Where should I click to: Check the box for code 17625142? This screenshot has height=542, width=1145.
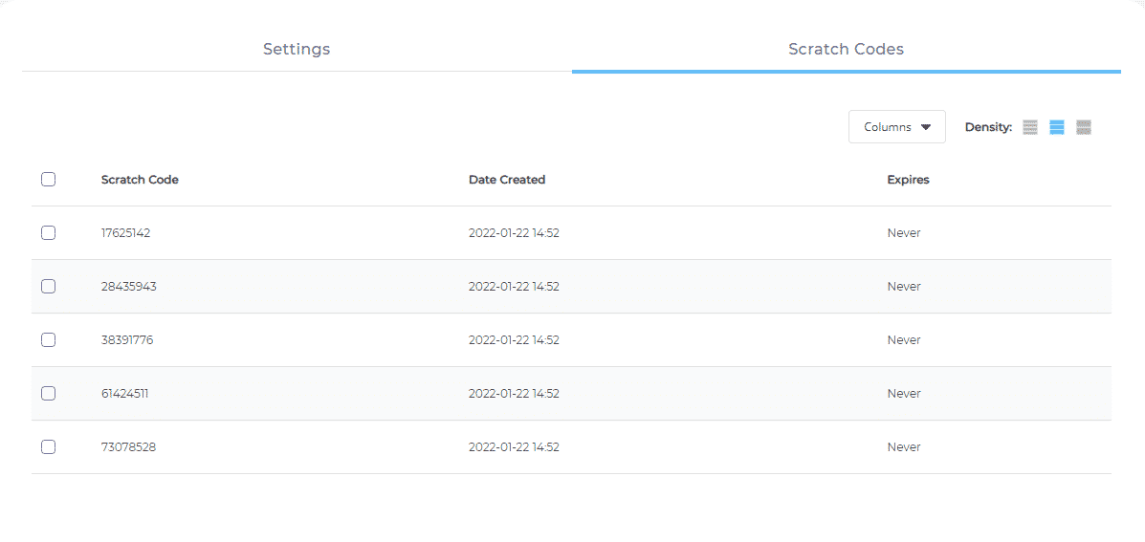pos(49,233)
